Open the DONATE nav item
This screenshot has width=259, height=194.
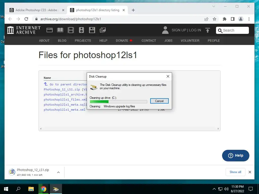click(x=124, y=41)
